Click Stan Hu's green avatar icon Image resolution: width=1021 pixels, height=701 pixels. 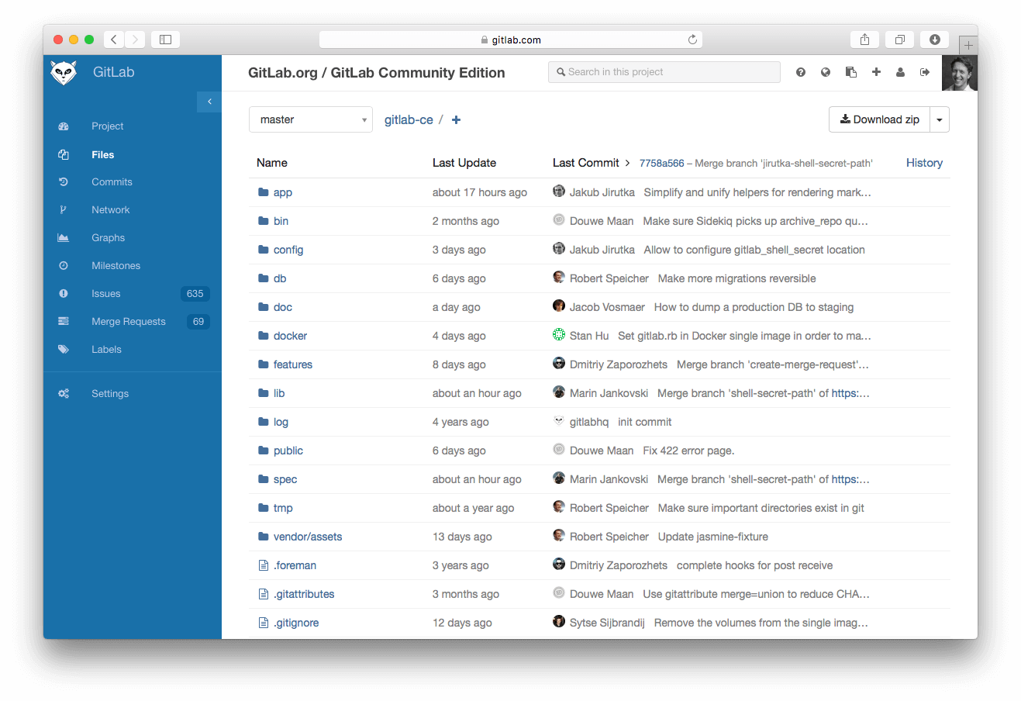coord(559,334)
